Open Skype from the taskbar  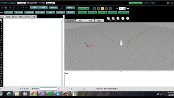[58, 94]
